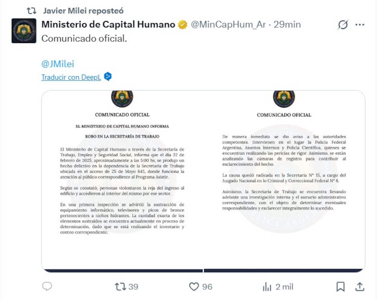Screen dimensions: 379x300
Task: Click the Grok slashed-circle icon
Action: coord(343,25)
